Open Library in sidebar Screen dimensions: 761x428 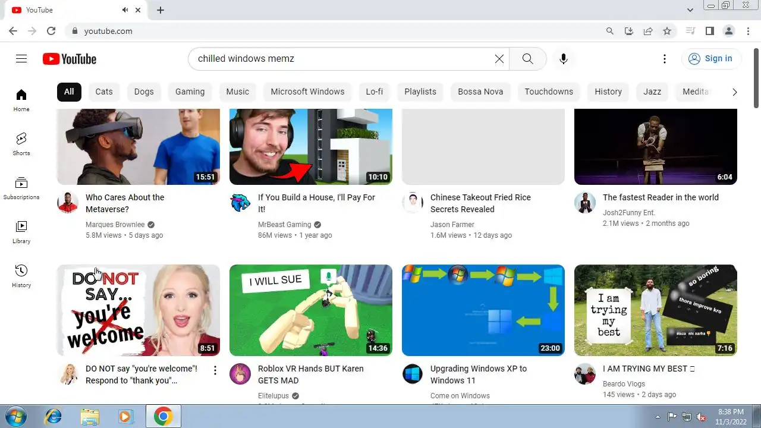click(21, 232)
